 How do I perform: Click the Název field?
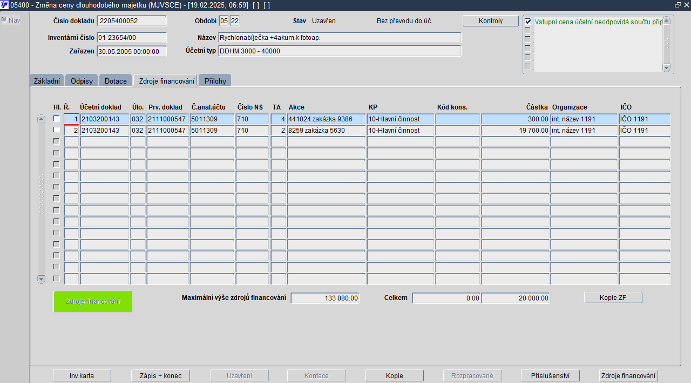[340, 38]
